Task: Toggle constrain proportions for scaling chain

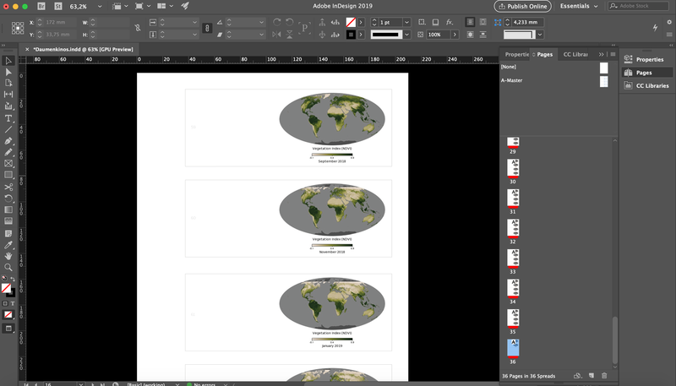Action: [207, 28]
